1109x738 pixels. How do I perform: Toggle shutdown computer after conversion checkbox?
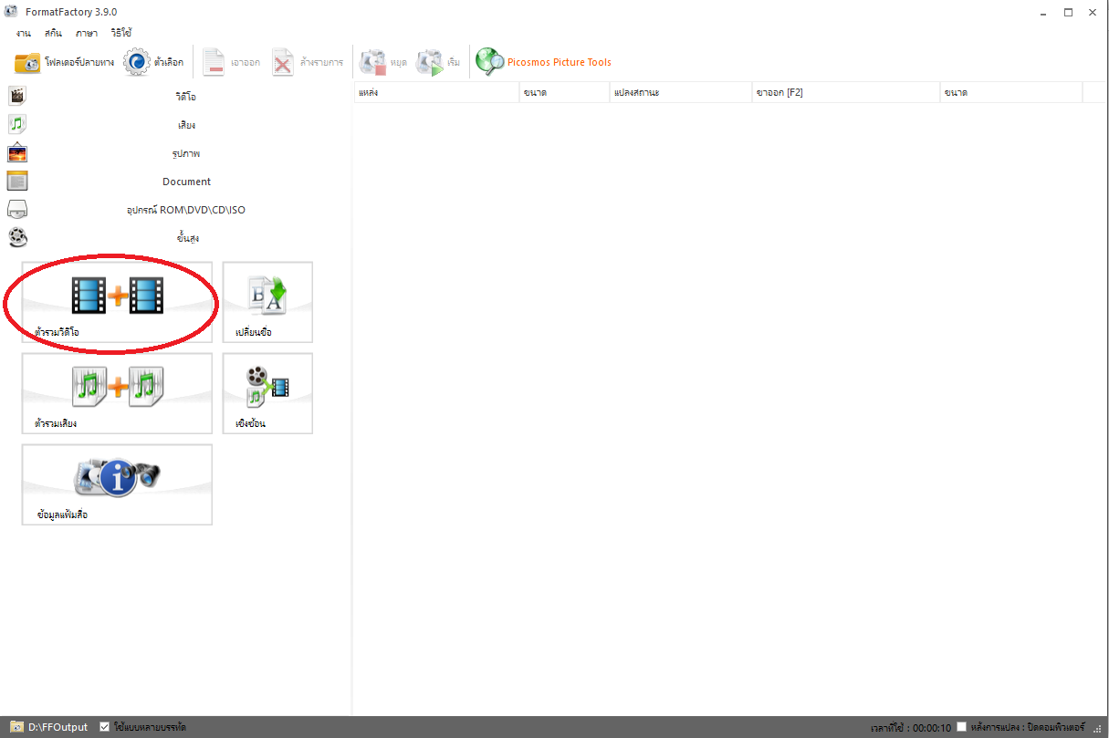[961, 727]
